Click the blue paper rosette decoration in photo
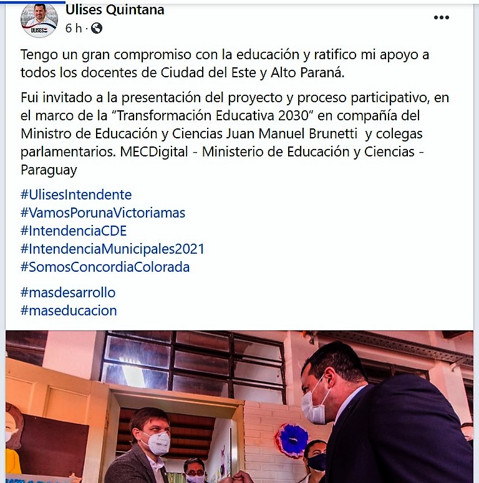Viewport: 479px width, 483px height. (292, 439)
